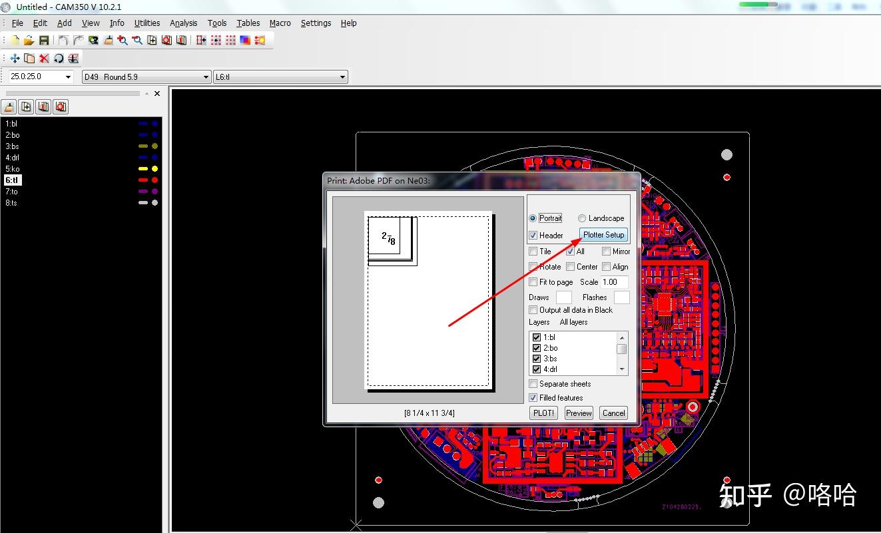
Task: Click the Copy tool icon
Action: click(29, 59)
